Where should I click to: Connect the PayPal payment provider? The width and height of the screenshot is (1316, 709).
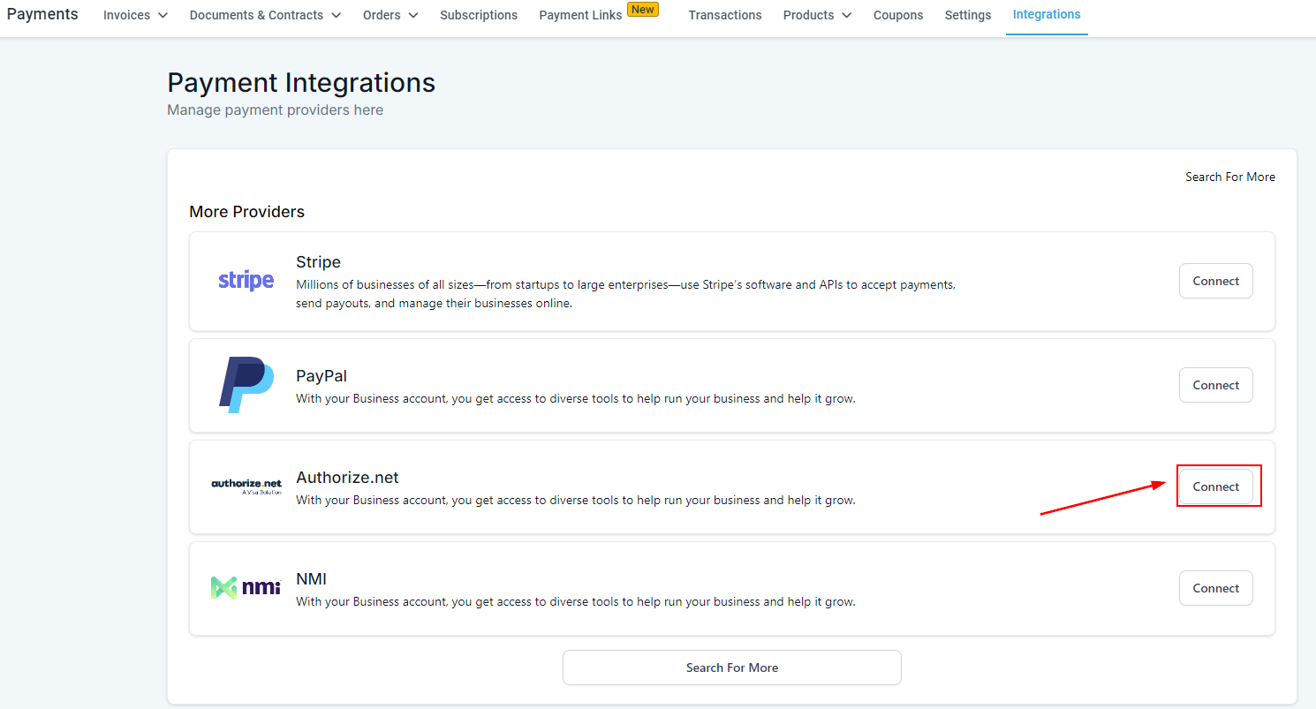[1215, 385]
